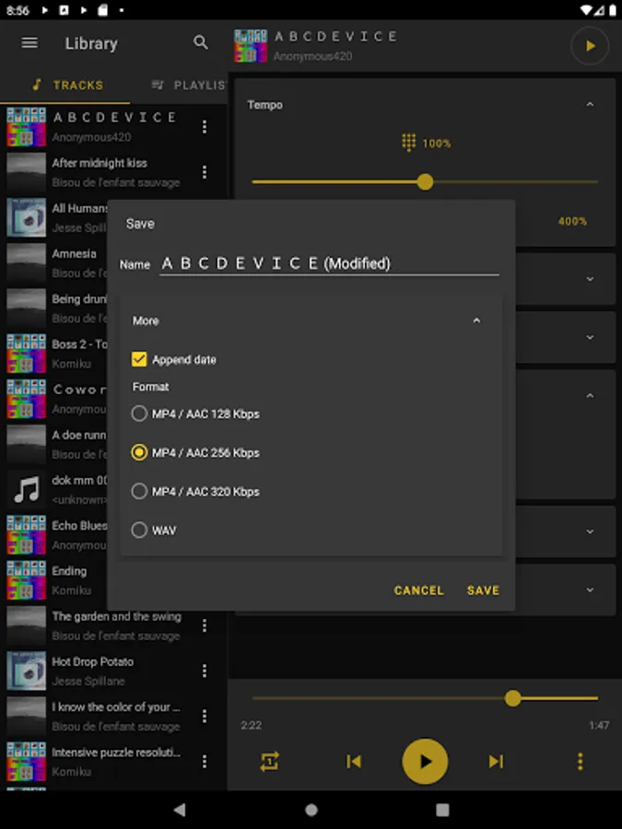
Task: Collapse the Tempo panel
Action: [x=590, y=105]
